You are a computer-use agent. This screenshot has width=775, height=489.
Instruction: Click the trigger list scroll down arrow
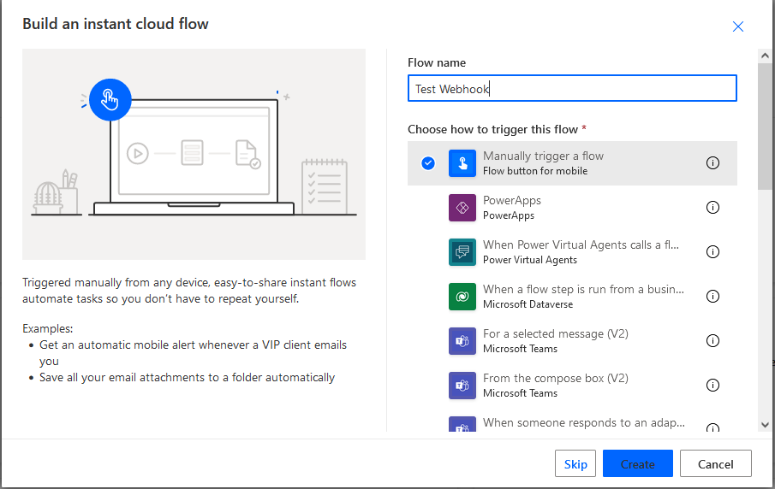pos(765,425)
